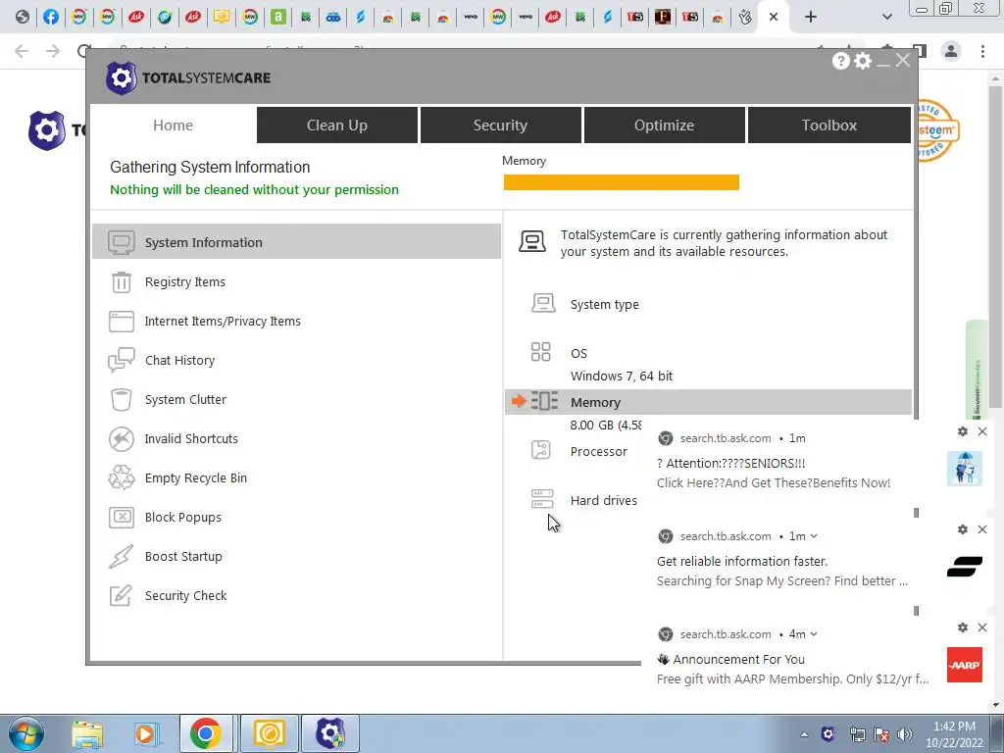Viewport: 1004px width, 753px height.
Task: Close the current Chrome tab
Action: click(x=774, y=17)
